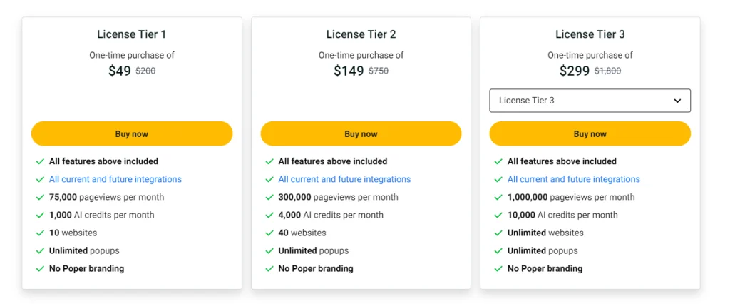
Task: Click checkmark next to Unlimited websites
Action: [498, 233]
